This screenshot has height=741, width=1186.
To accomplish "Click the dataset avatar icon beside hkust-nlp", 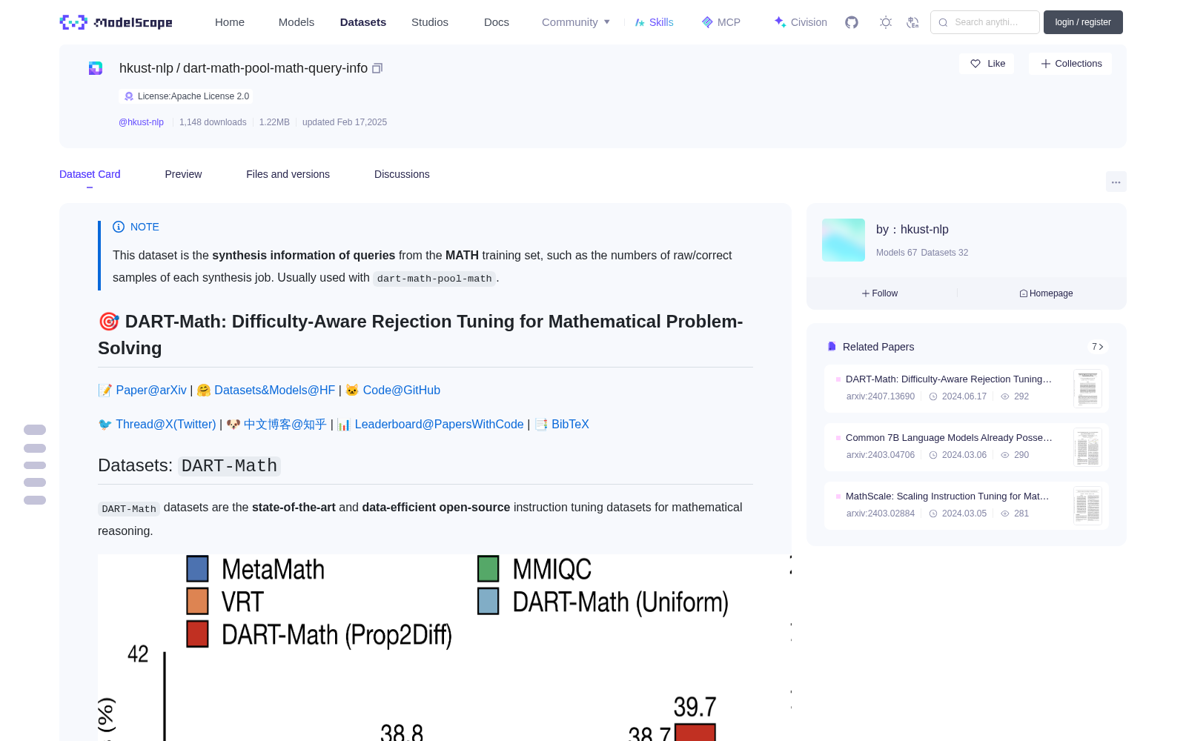I will tap(96, 68).
